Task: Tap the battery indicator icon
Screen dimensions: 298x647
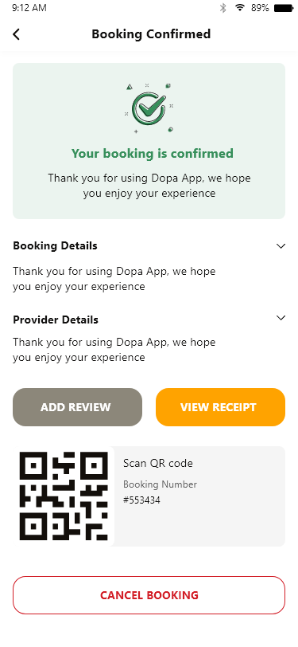Action: coord(284,7)
